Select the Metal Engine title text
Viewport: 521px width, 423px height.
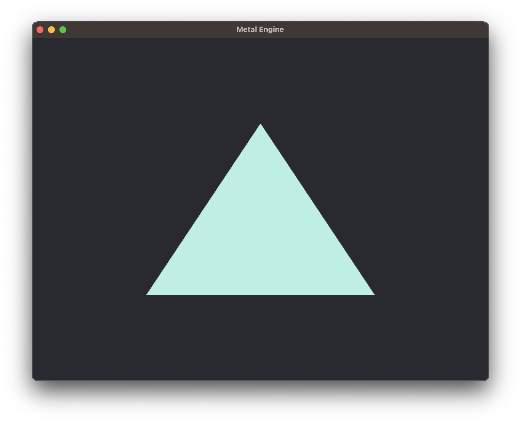pyautogui.click(x=260, y=29)
